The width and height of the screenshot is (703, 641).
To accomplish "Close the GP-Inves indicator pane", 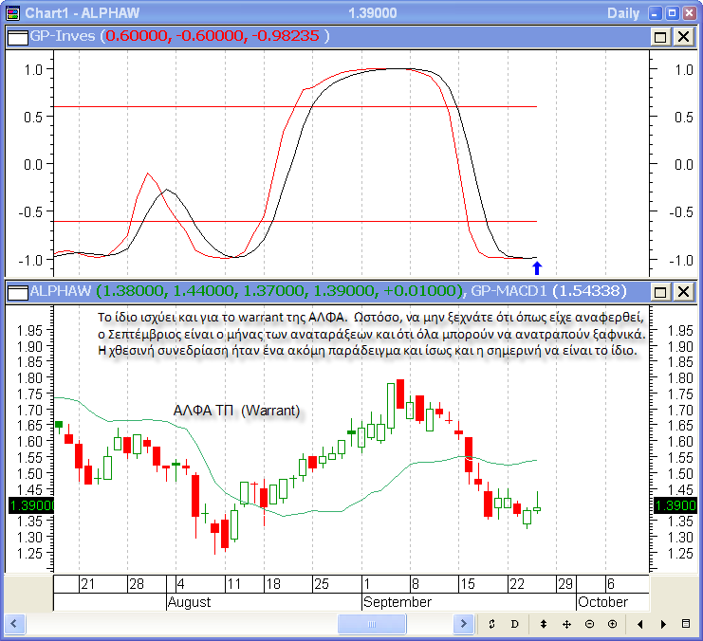I will point(682,36).
